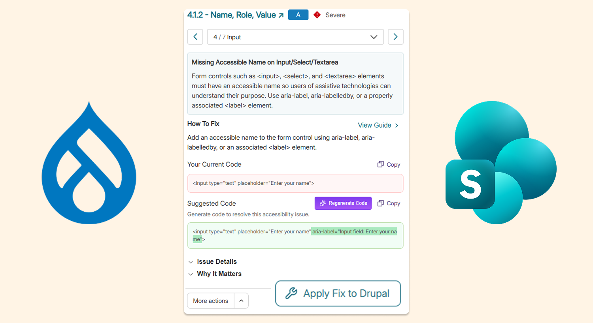The image size is (593, 323).
Task: Click the SharePoint logo
Action: 501,163
